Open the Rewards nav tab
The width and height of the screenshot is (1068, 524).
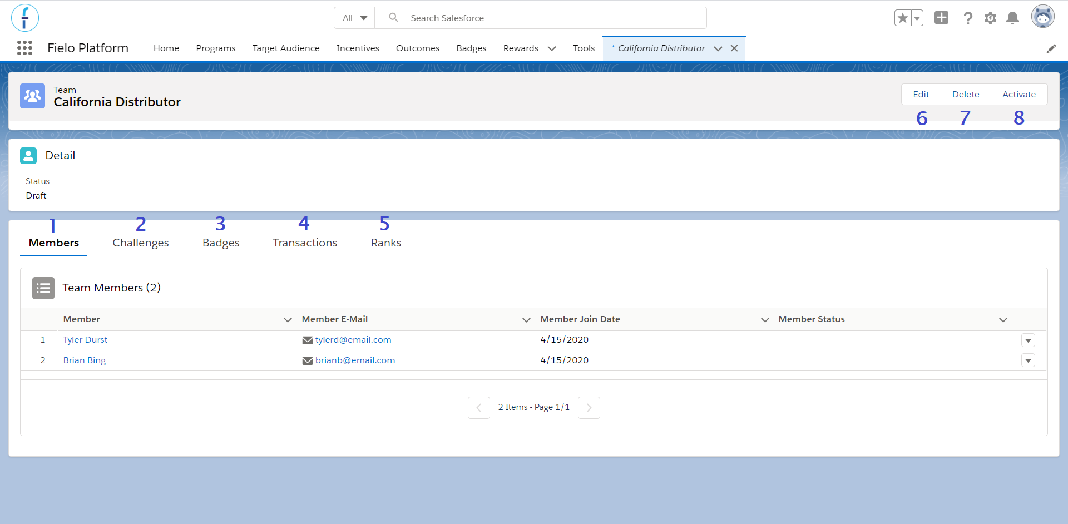tap(521, 48)
